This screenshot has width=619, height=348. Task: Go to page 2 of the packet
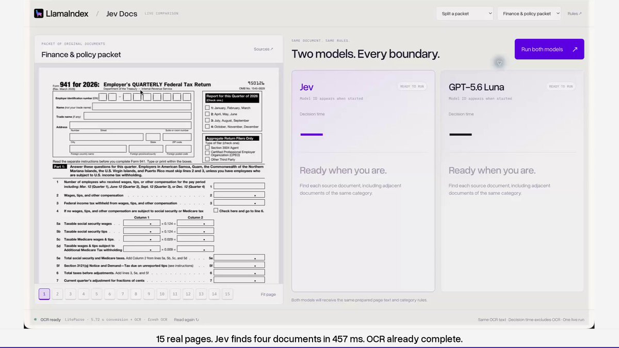(x=57, y=294)
